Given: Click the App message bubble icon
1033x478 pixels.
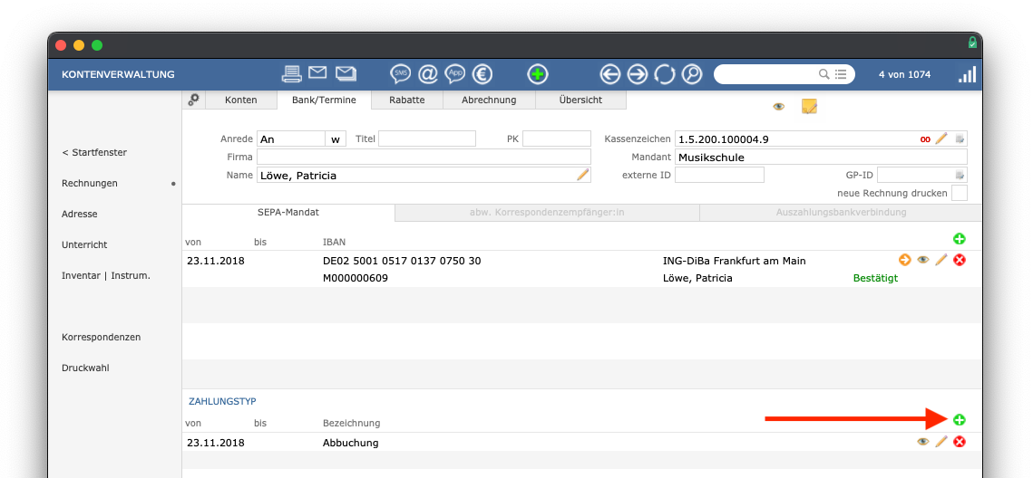Looking at the screenshot, I should coord(455,74).
